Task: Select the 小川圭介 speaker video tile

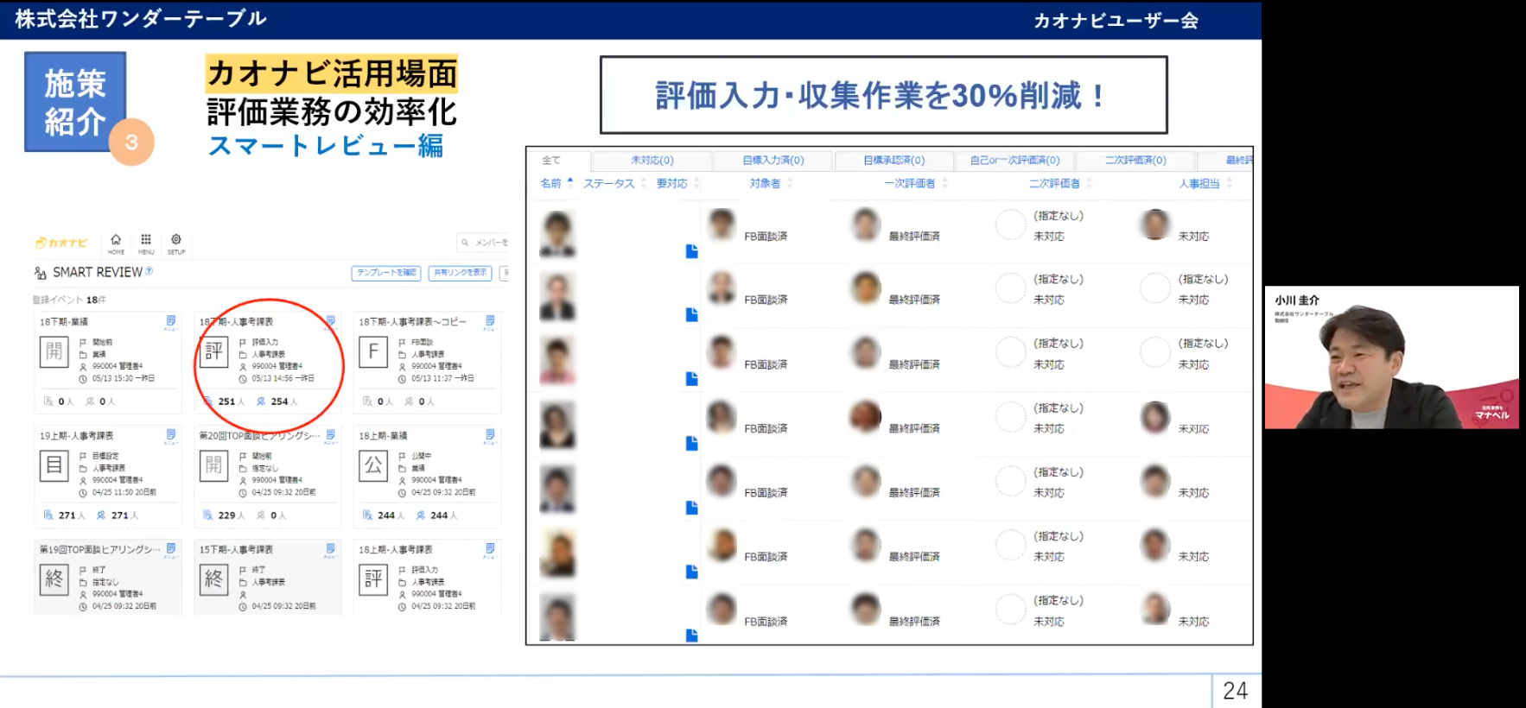Action: click(1391, 357)
